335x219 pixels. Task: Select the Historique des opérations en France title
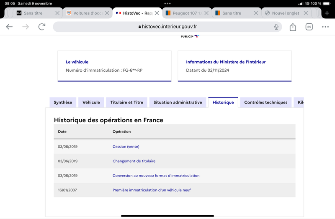click(108, 120)
